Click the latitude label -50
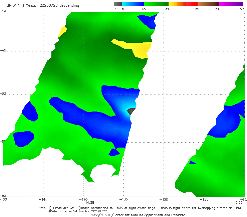Screen dimensions: 247x217 [x=3, y=93]
